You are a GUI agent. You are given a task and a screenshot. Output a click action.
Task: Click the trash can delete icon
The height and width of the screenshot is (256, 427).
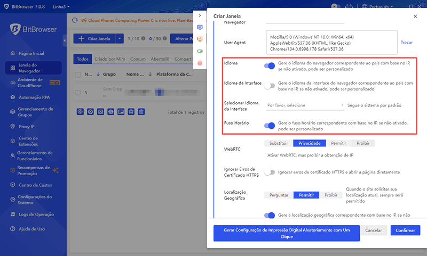point(141,112)
